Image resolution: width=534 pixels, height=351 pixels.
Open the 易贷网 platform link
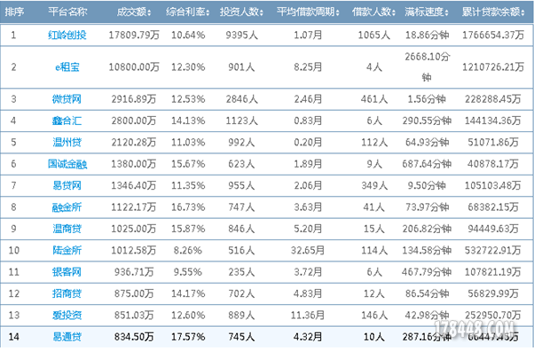[x=67, y=185]
